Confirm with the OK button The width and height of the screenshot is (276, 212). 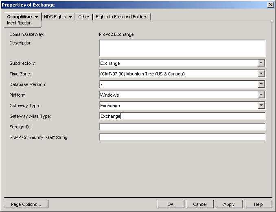click(171, 204)
